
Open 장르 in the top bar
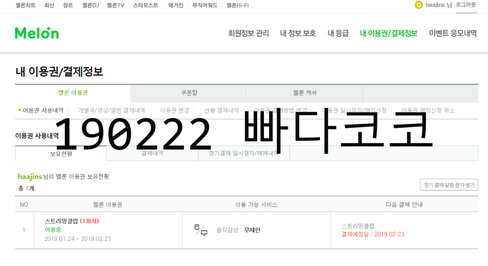[68, 5]
